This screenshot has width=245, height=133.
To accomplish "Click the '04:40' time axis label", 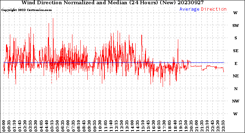I will [x=47, y=126].
